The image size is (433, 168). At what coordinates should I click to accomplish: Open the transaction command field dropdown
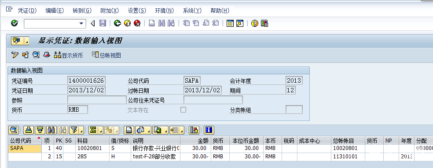[x=81, y=24]
